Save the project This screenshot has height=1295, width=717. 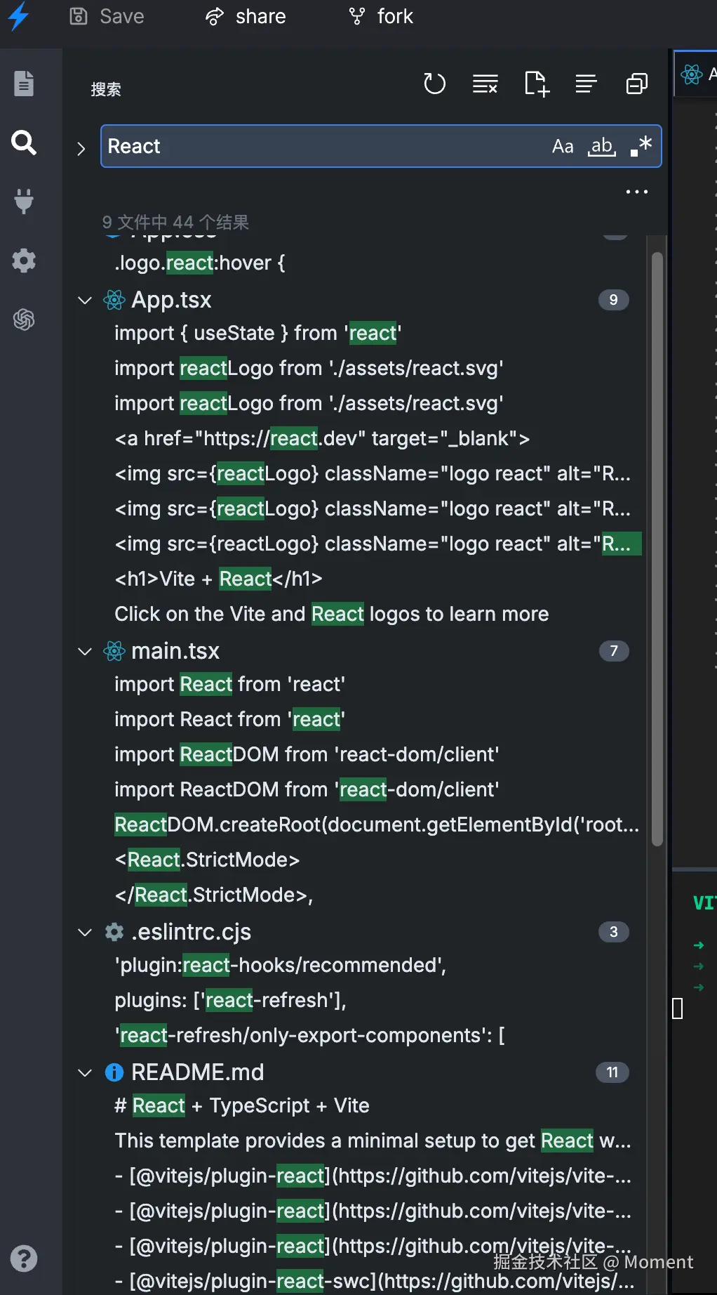pyautogui.click(x=107, y=16)
